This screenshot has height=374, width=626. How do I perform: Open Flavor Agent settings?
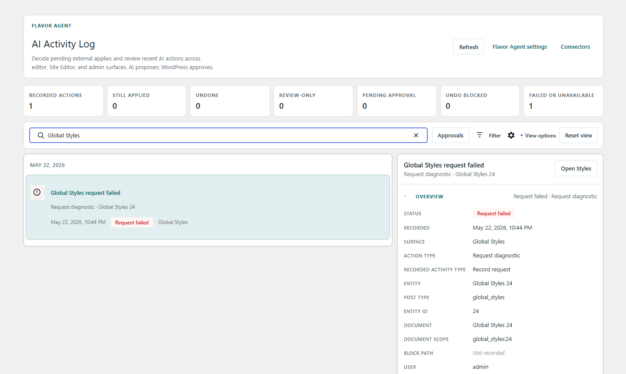519,47
